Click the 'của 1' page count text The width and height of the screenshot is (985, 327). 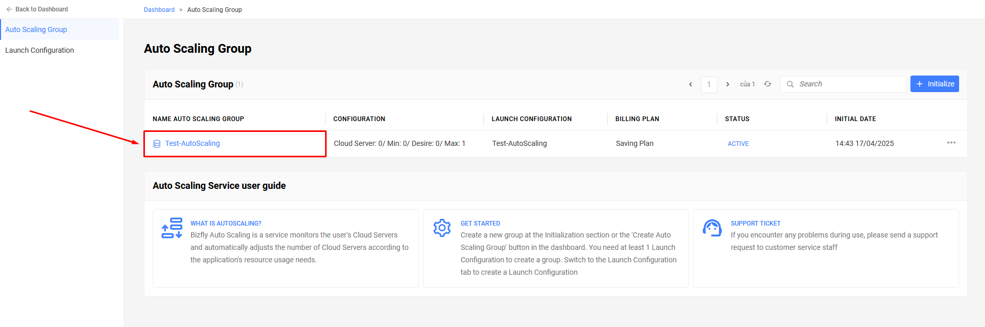pyautogui.click(x=747, y=84)
